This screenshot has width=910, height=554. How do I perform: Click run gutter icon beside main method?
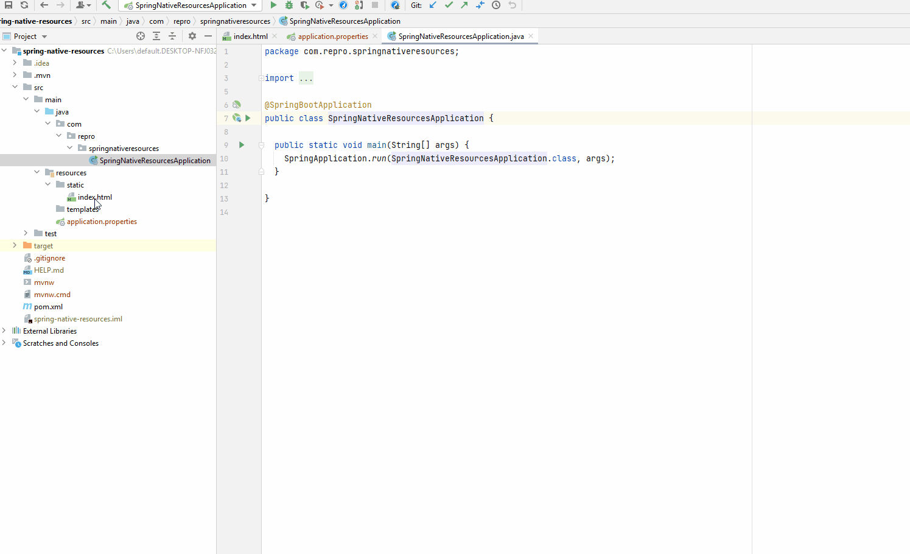click(242, 145)
